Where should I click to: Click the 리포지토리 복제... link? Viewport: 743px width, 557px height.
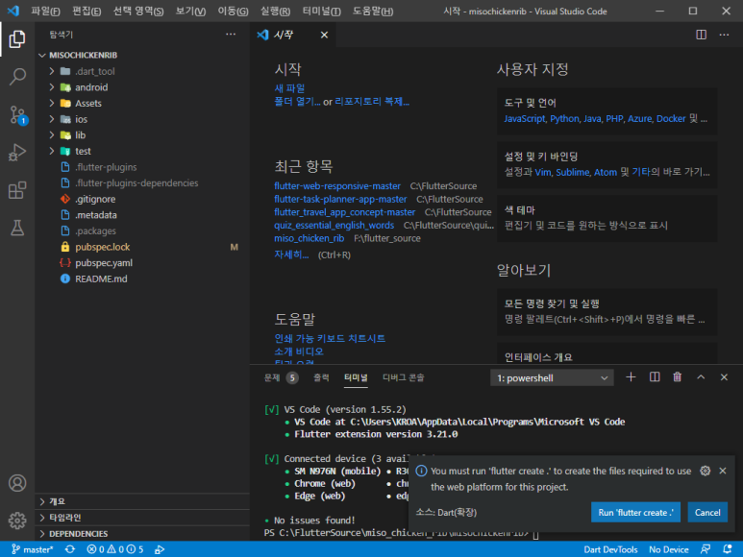coord(372,101)
